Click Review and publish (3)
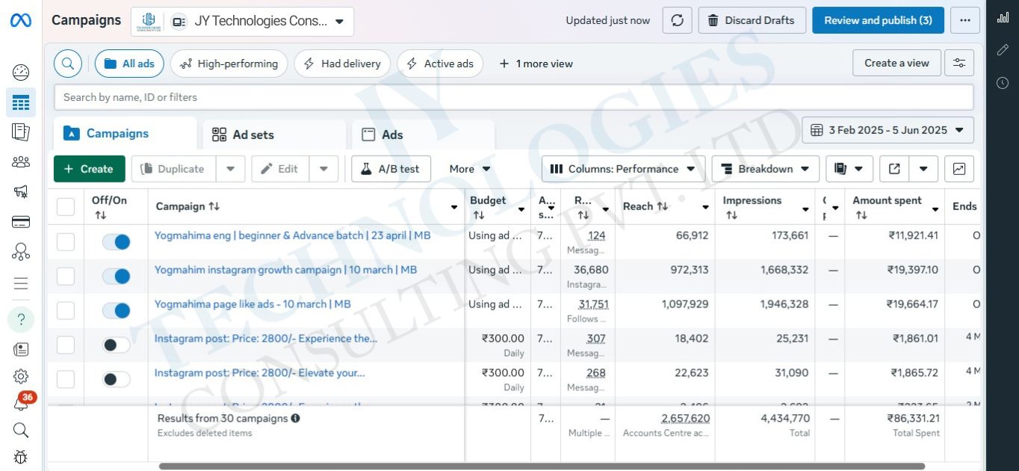1019x471 pixels. 878,20
